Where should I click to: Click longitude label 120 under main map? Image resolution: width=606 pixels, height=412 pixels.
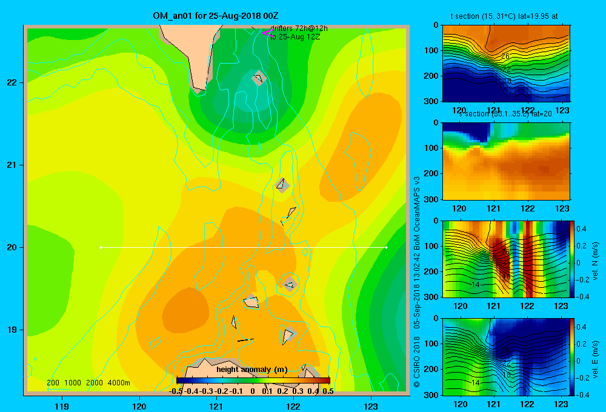pyautogui.click(x=139, y=406)
